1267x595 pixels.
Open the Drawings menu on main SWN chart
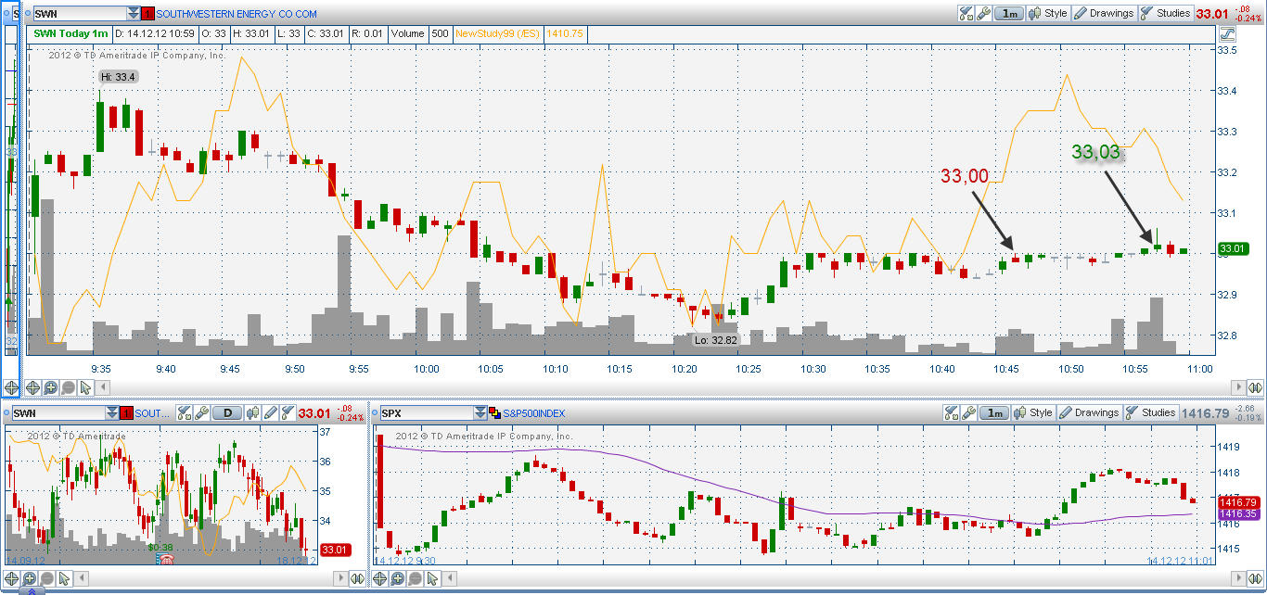1104,14
